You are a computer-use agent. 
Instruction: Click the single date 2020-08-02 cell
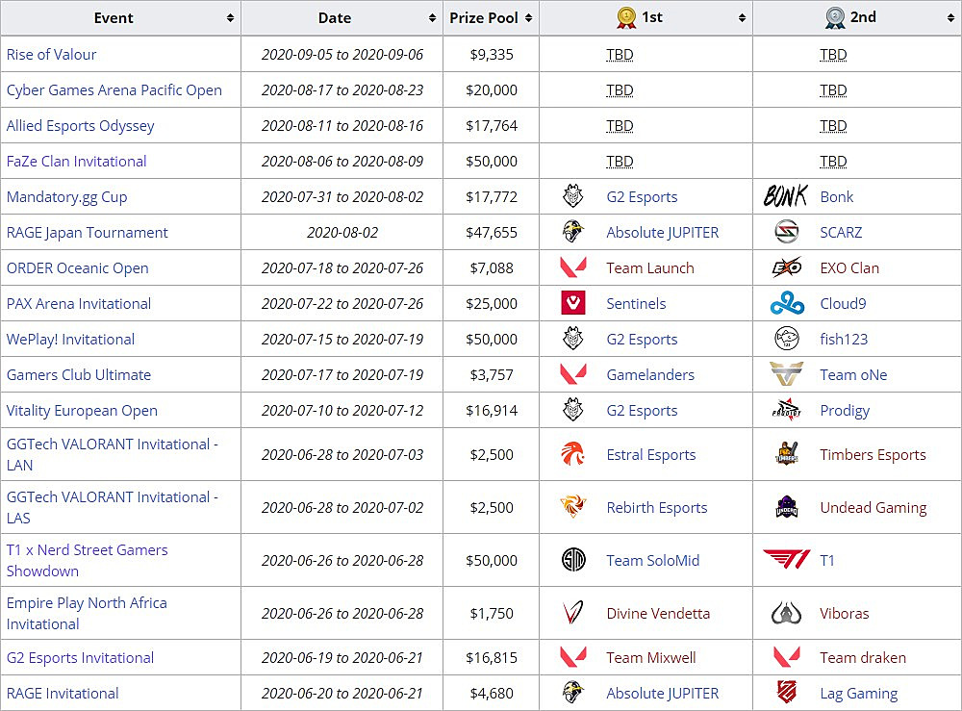pos(342,232)
